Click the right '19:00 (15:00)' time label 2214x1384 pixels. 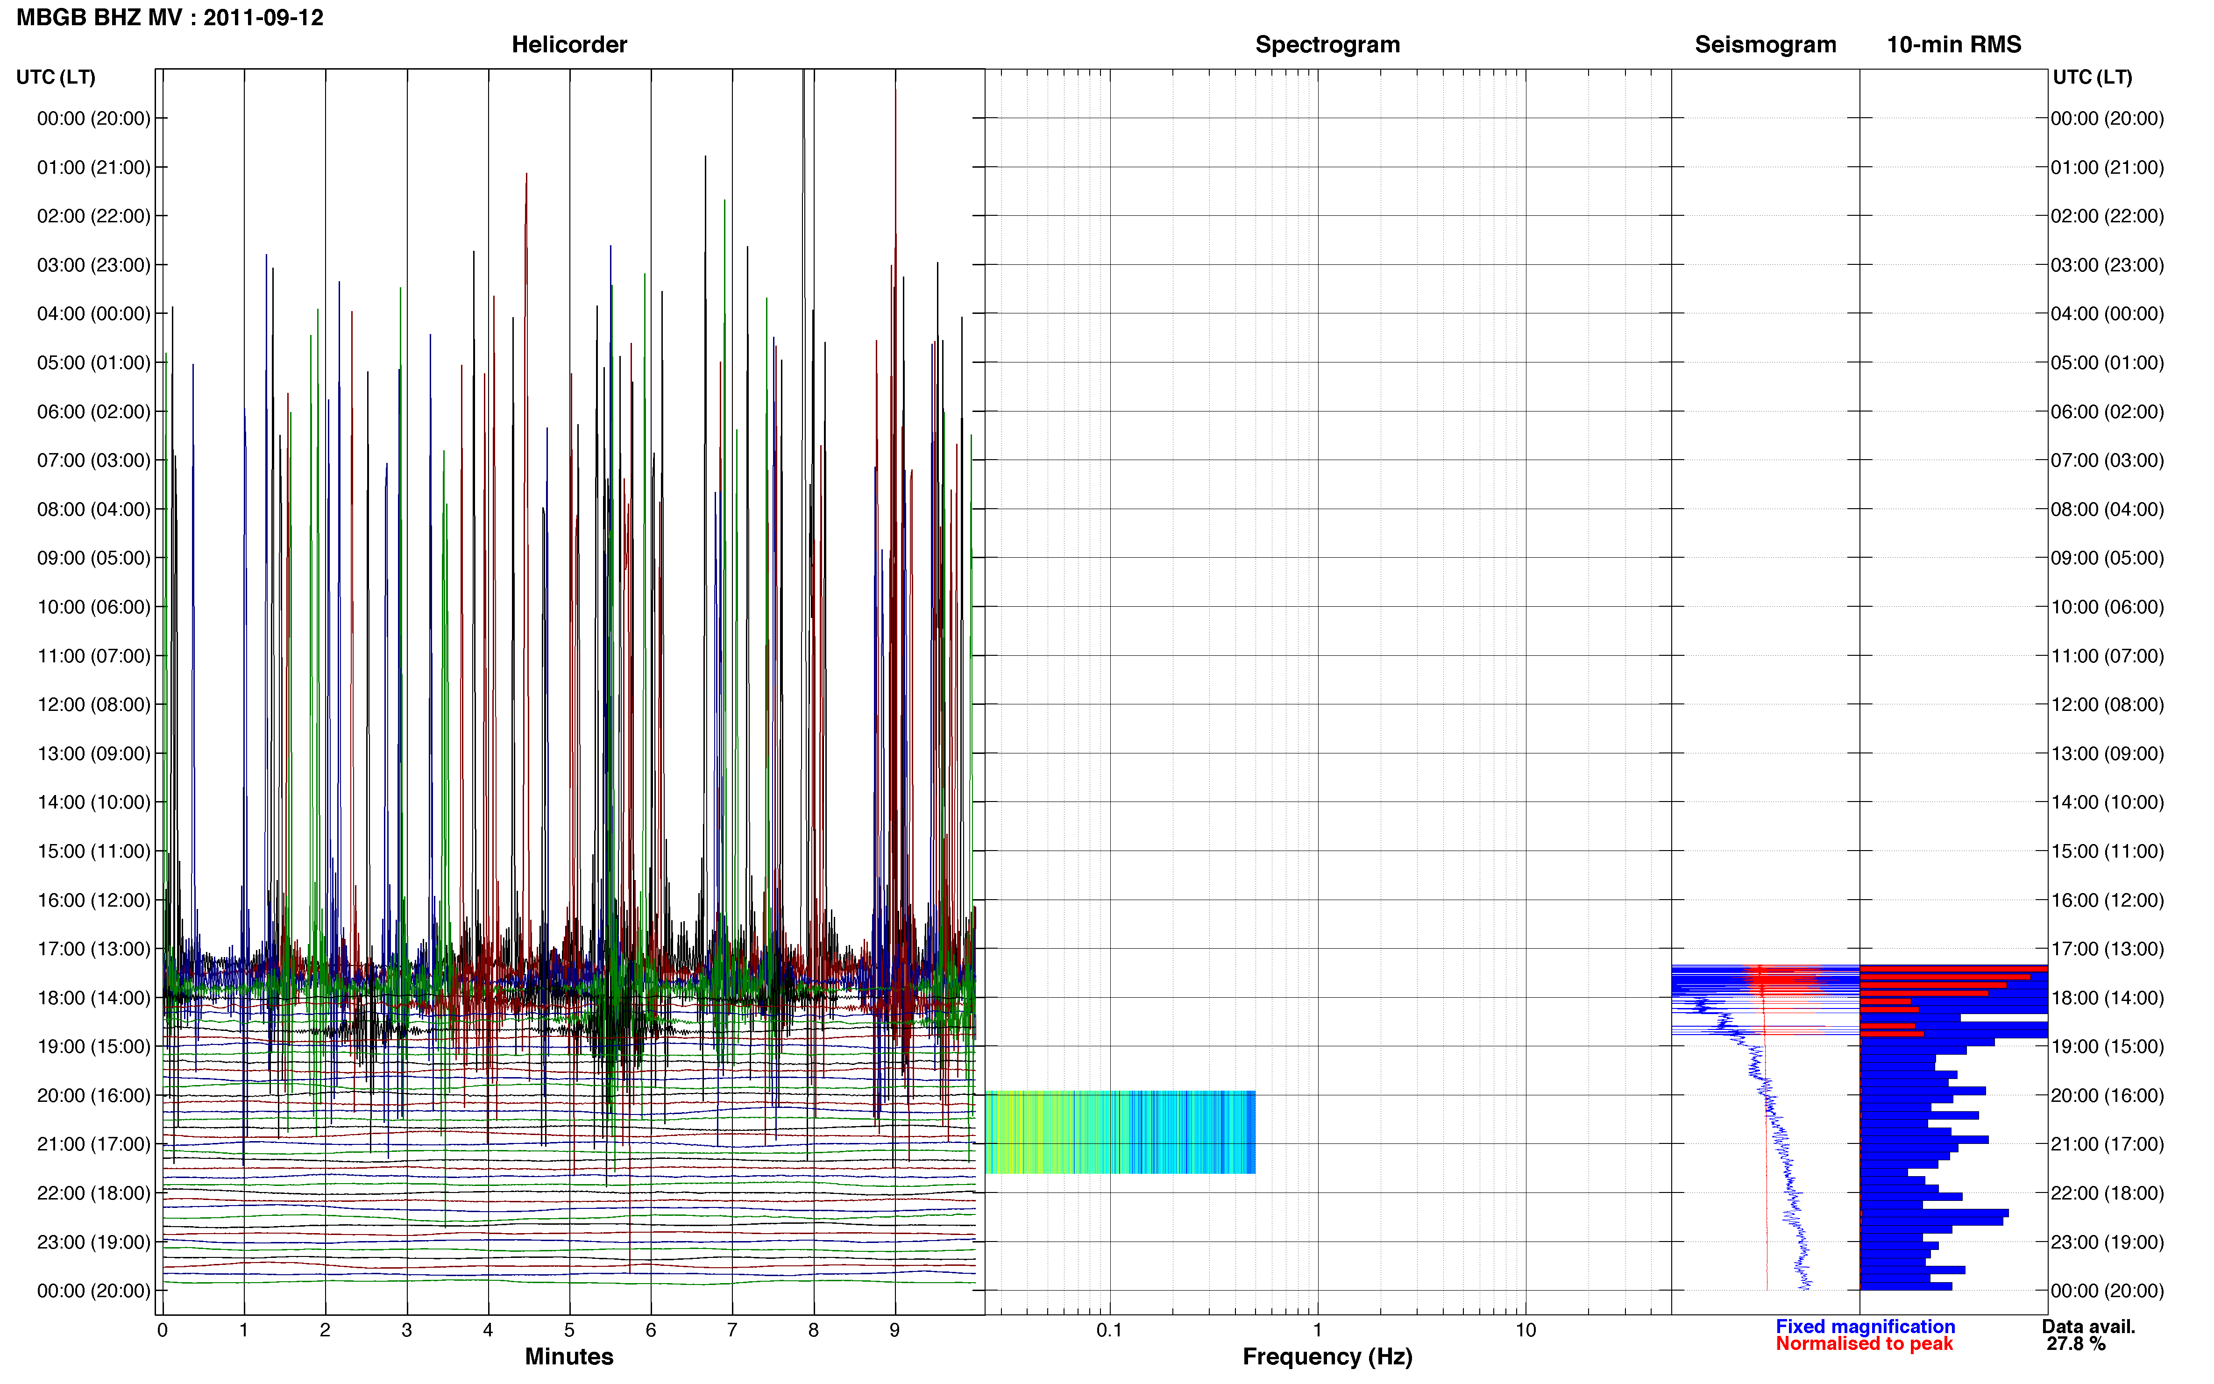2107,1046
